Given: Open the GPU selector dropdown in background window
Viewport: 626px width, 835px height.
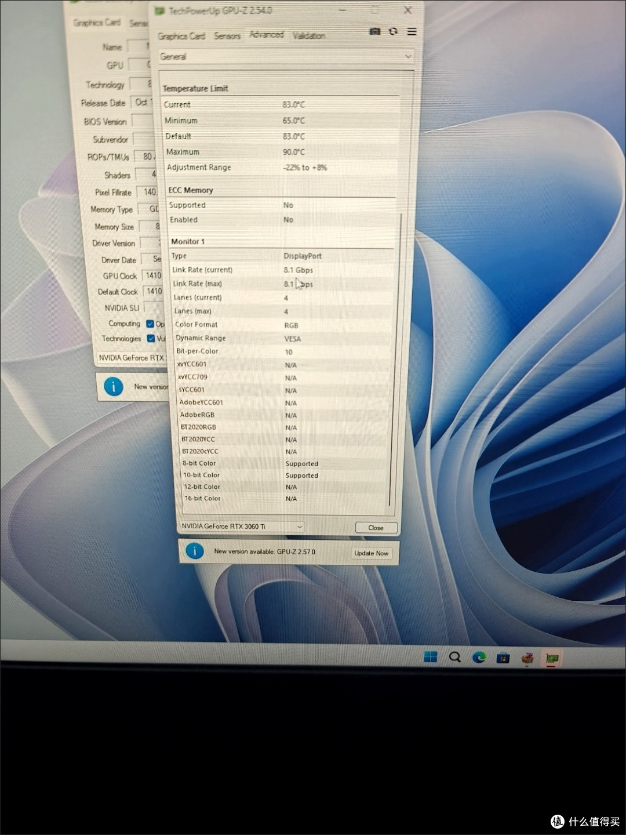Looking at the screenshot, I should (132, 358).
